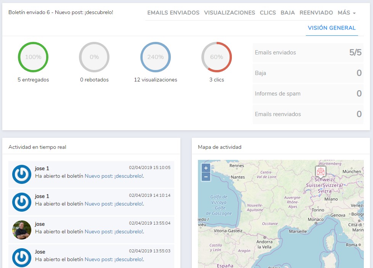Image resolution: width=373 pixels, height=268 pixels.
Task: Click the 'Informes de spam' row
Action: pos(308,94)
